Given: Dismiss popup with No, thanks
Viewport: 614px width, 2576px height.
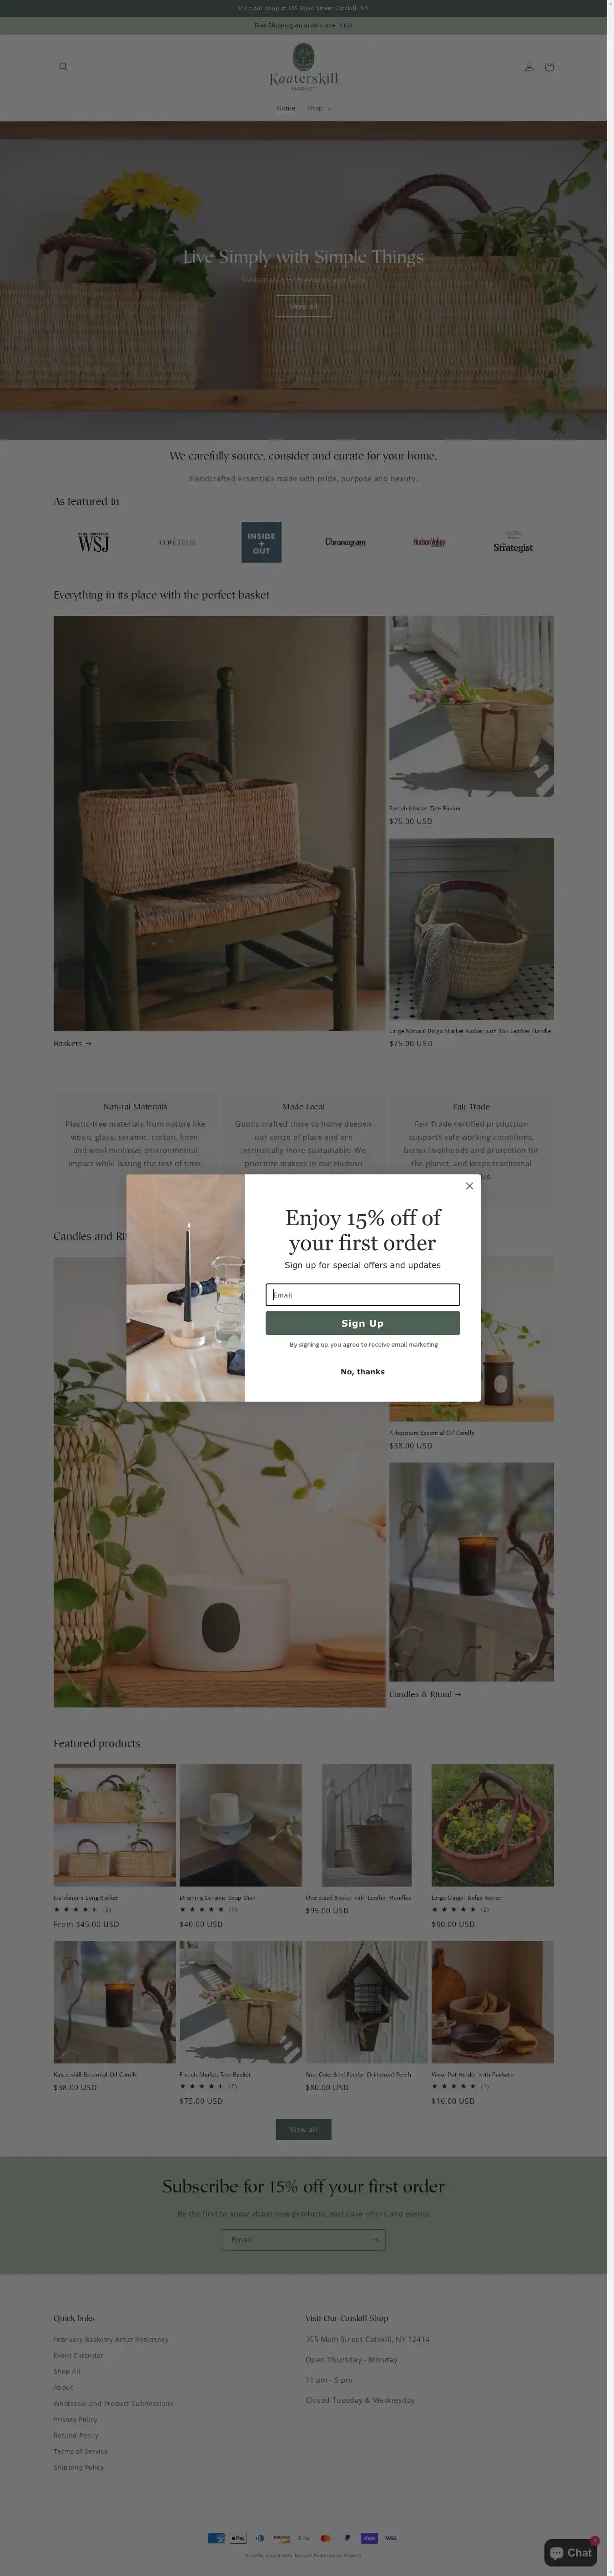Looking at the screenshot, I should pos(362,1372).
